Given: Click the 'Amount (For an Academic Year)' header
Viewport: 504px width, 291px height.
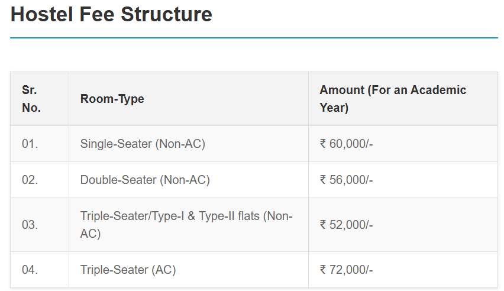Looking at the screenshot, I should [x=393, y=99].
